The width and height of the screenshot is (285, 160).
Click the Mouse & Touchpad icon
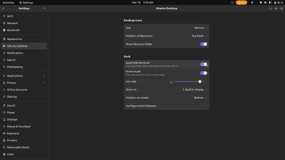click(x=4, y=126)
